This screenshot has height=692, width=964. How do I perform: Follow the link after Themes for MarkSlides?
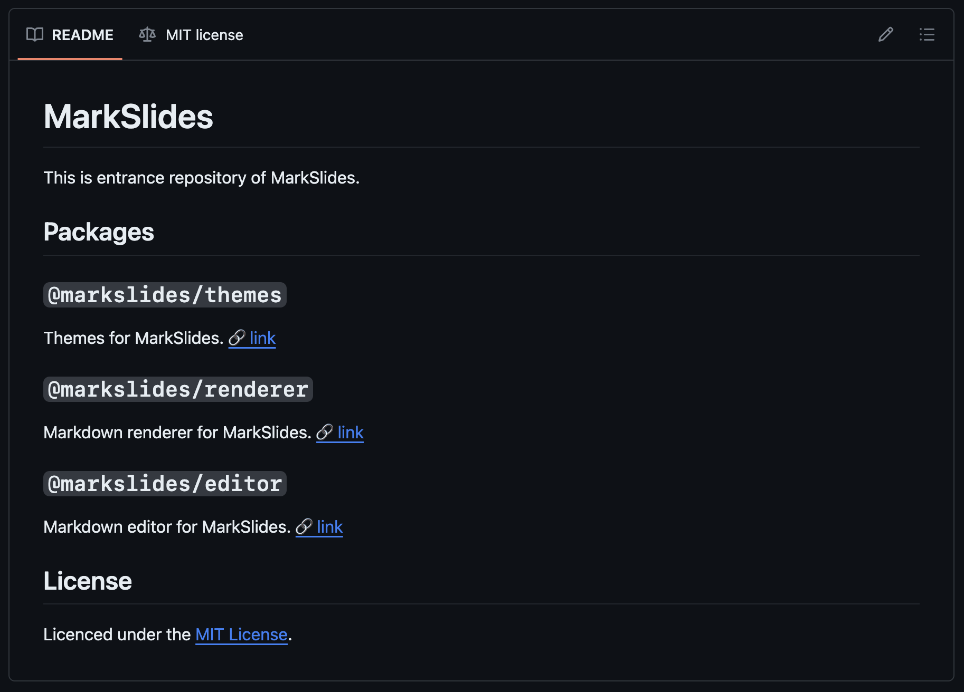(x=262, y=338)
